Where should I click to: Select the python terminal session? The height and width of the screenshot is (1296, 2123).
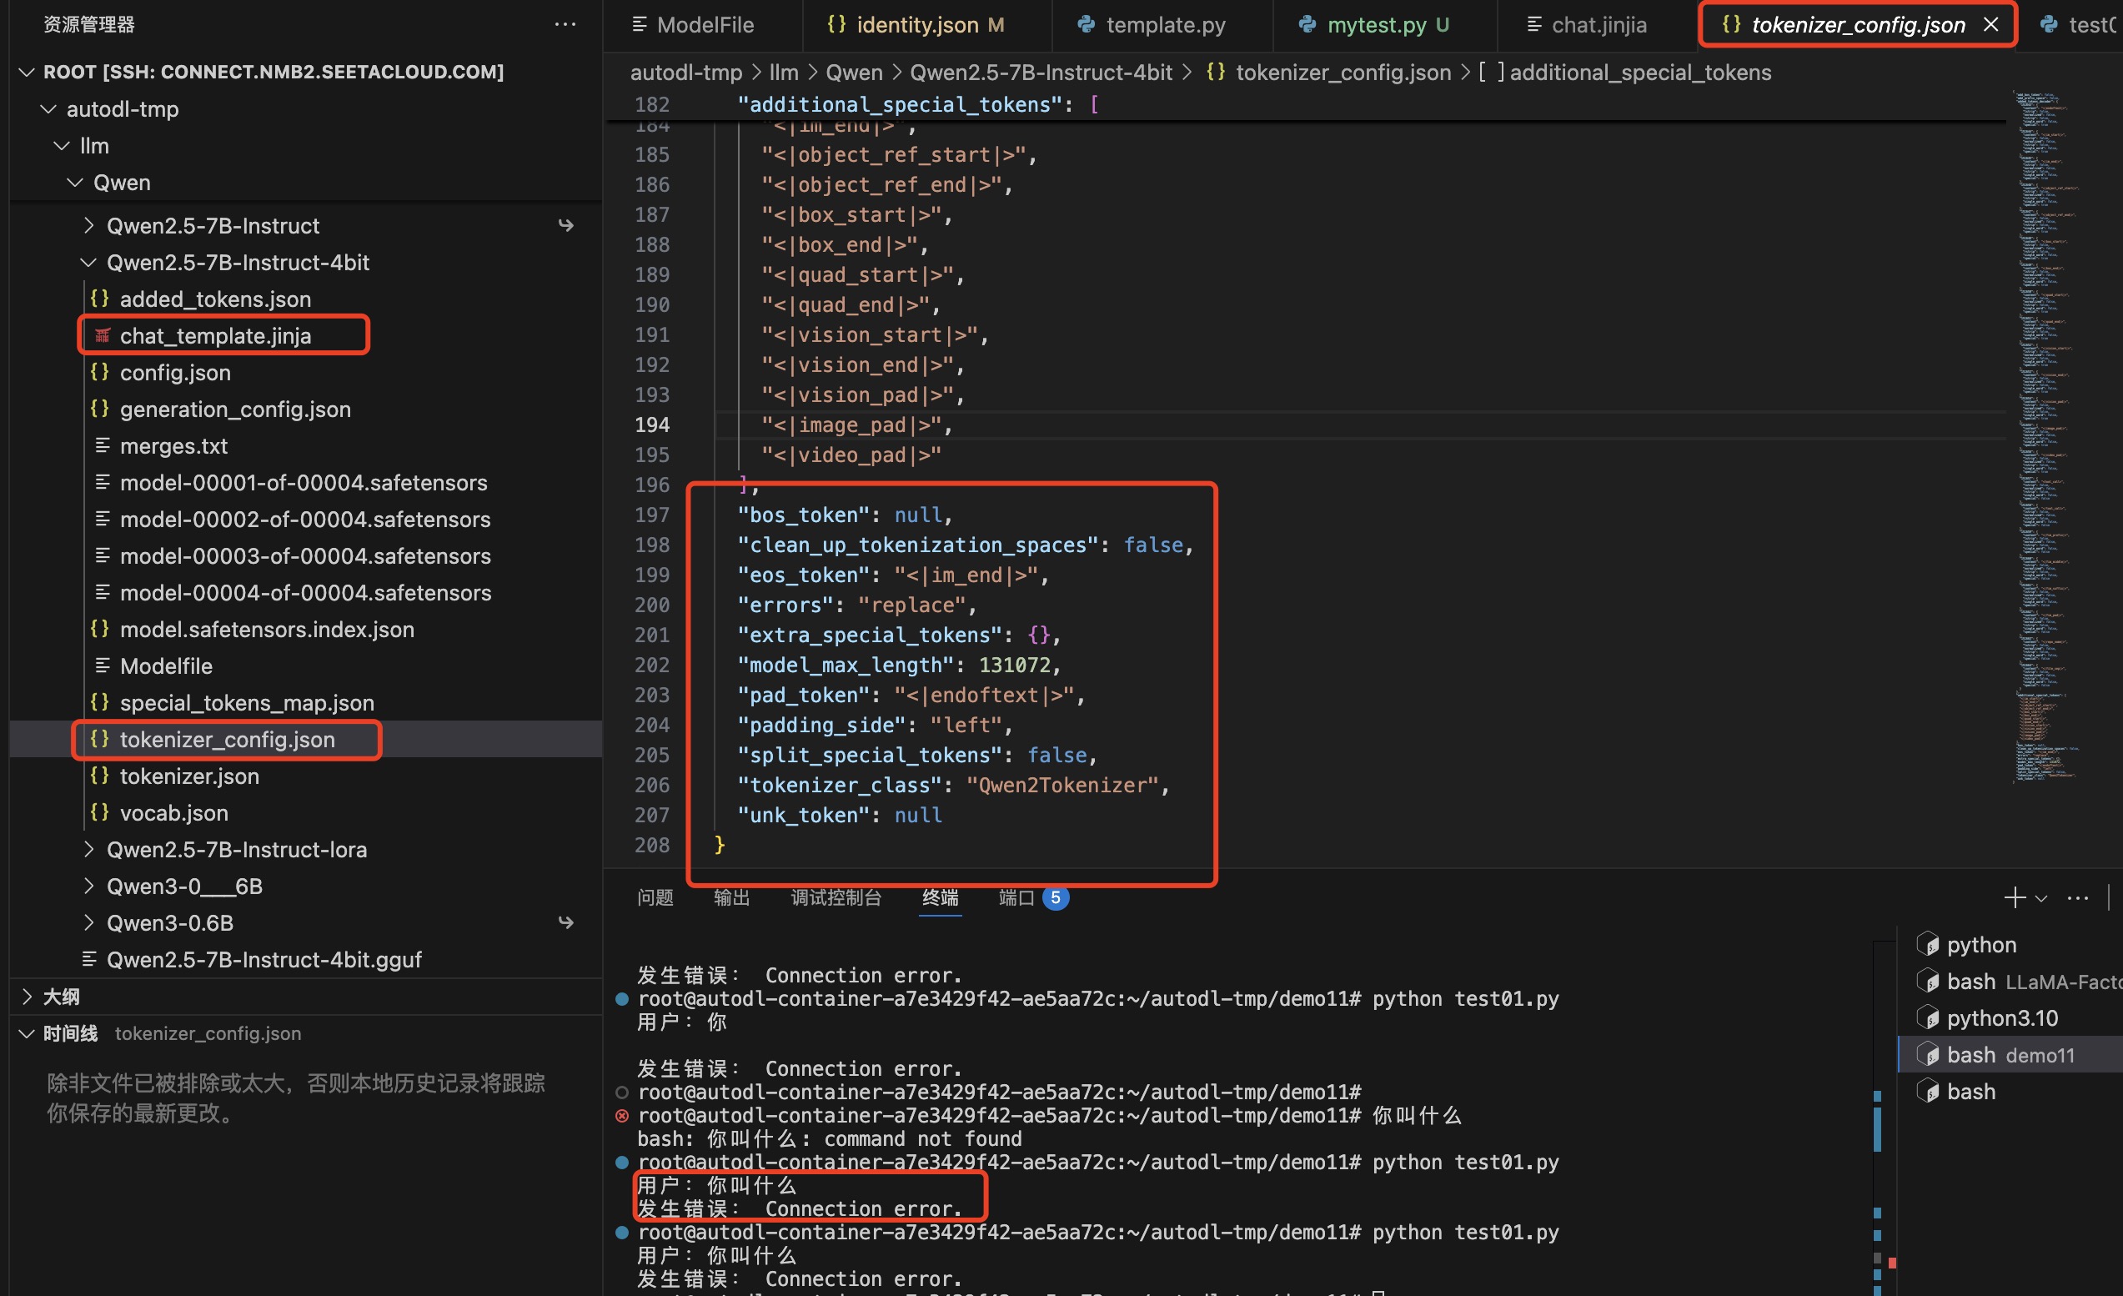(x=1981, y=944)
